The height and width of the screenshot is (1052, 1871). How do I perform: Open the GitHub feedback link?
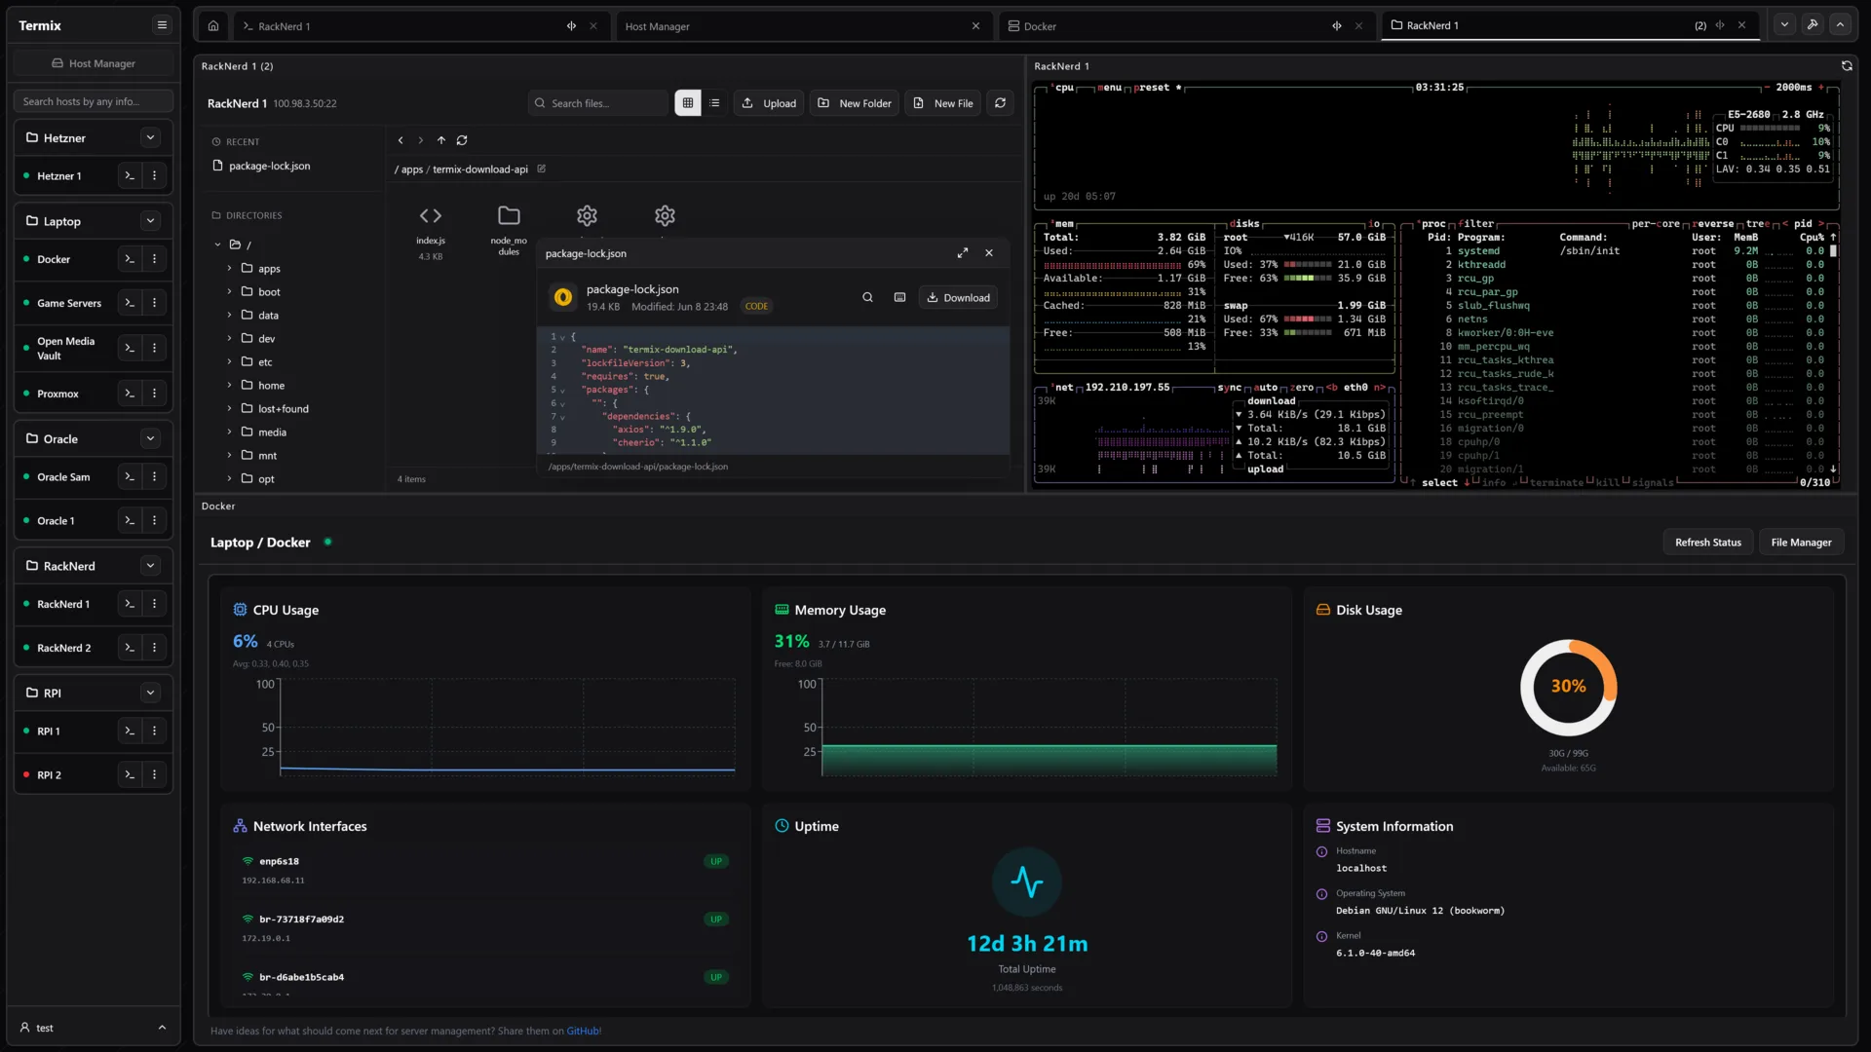point(583,1031)
